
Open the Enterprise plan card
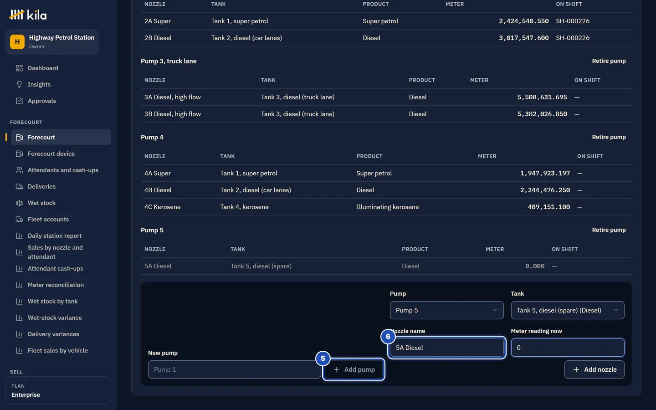point(58,390)
